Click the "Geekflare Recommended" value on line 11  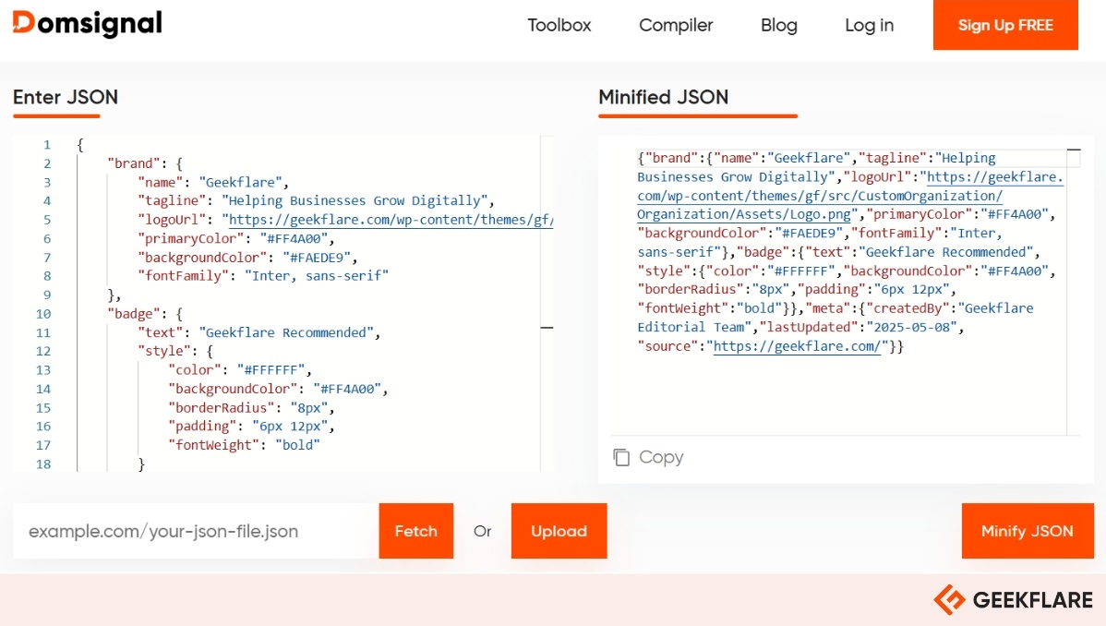pyautogui.click(x=286, y=332)
